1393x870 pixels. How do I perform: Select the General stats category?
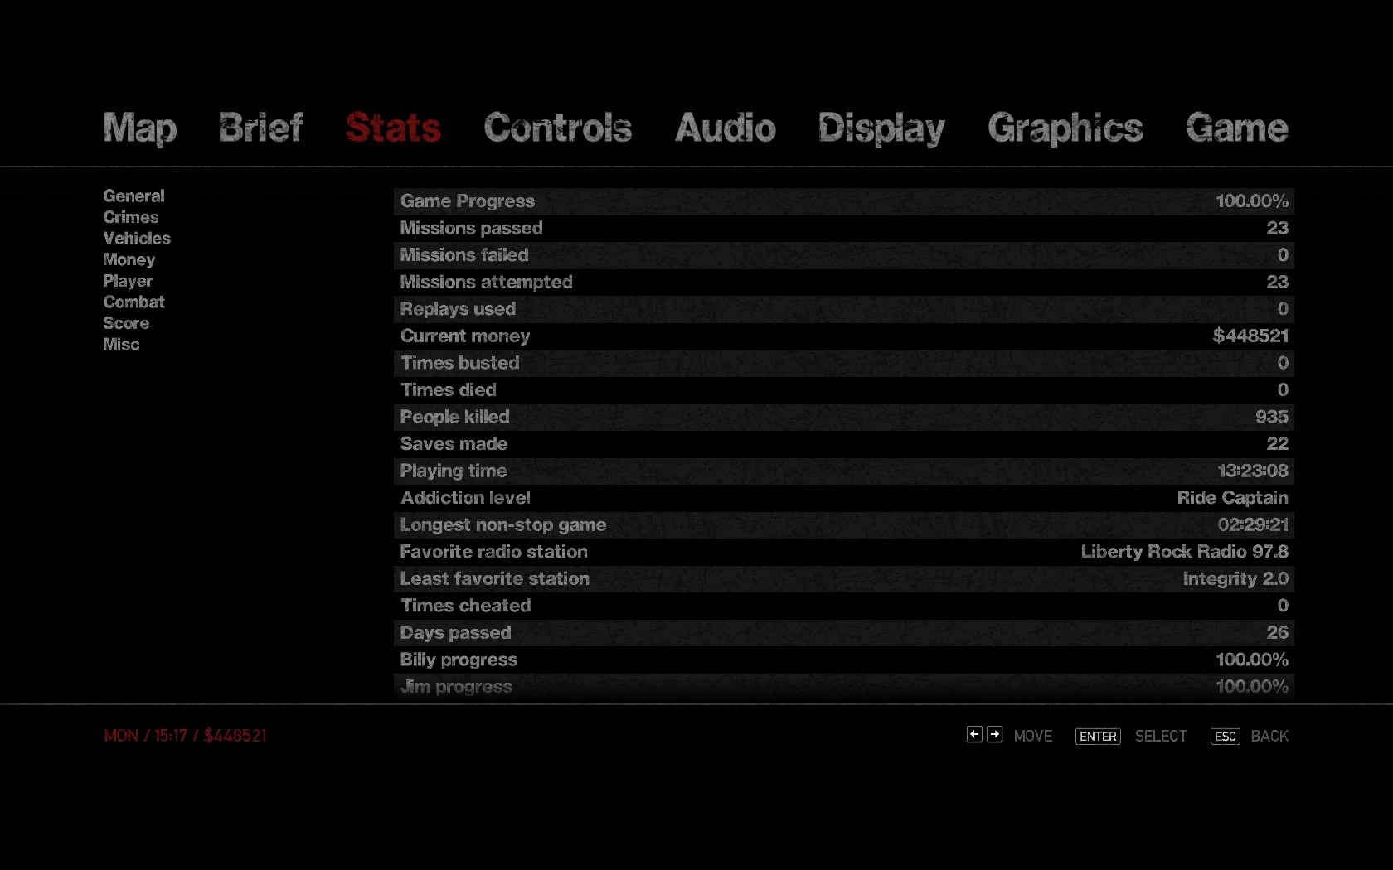(x=133, y=196)
